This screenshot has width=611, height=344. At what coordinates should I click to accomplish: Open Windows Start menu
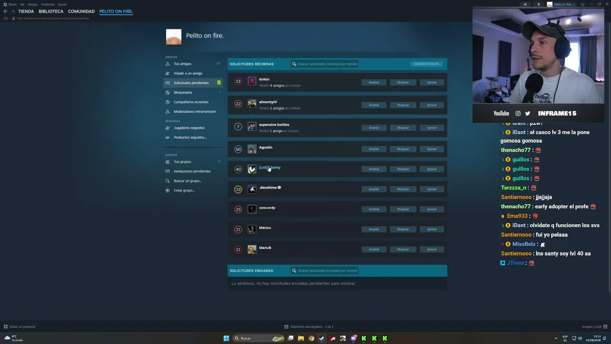point(226,338)
